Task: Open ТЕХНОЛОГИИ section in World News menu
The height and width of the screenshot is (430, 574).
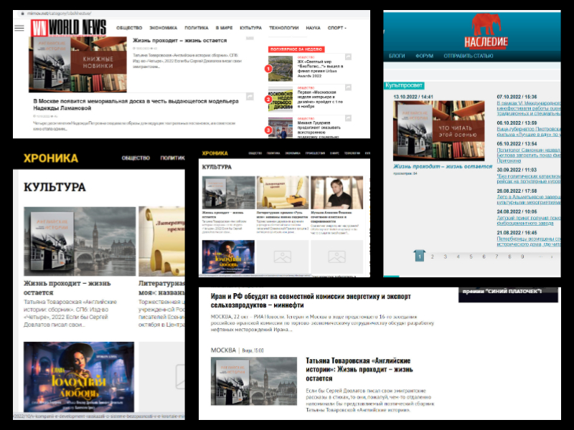Action: click(x=283, y=28)
